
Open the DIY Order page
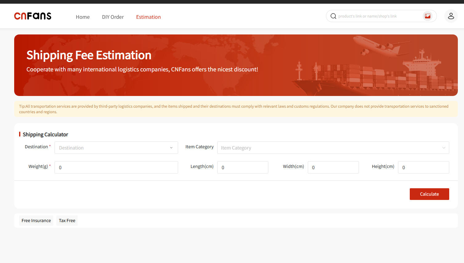[x=113, y=17]
